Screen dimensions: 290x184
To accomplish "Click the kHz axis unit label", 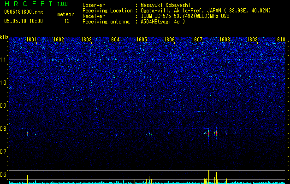I will click(x=4, y=37).
